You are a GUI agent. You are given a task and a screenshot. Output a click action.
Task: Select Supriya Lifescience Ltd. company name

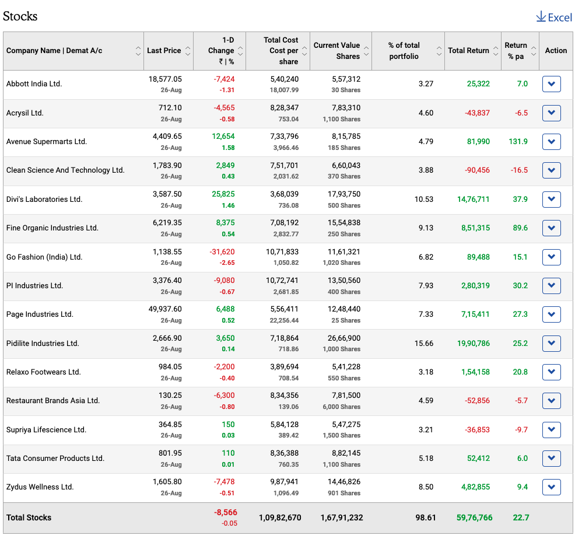click(46, 429)
